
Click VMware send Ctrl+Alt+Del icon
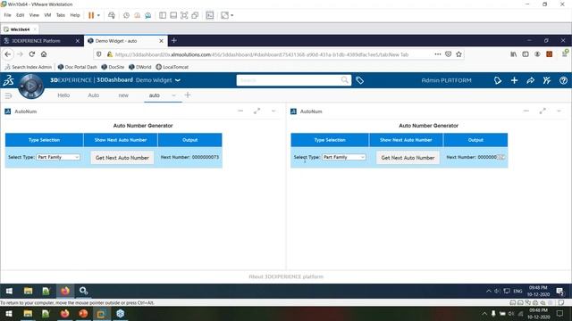(112, 15)
